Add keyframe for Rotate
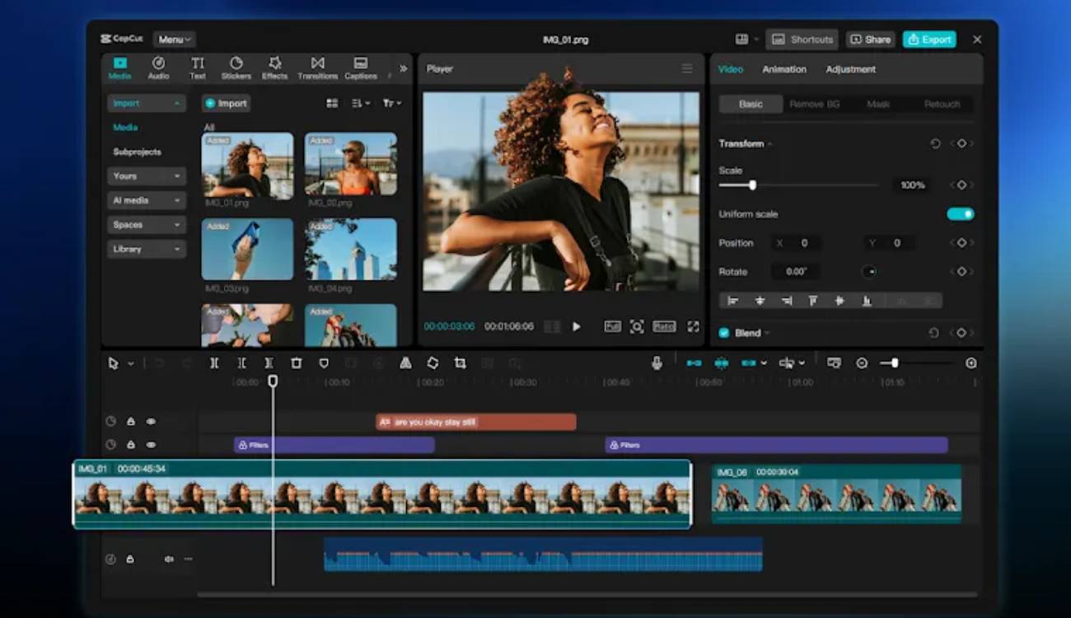 tap(961, 271)
